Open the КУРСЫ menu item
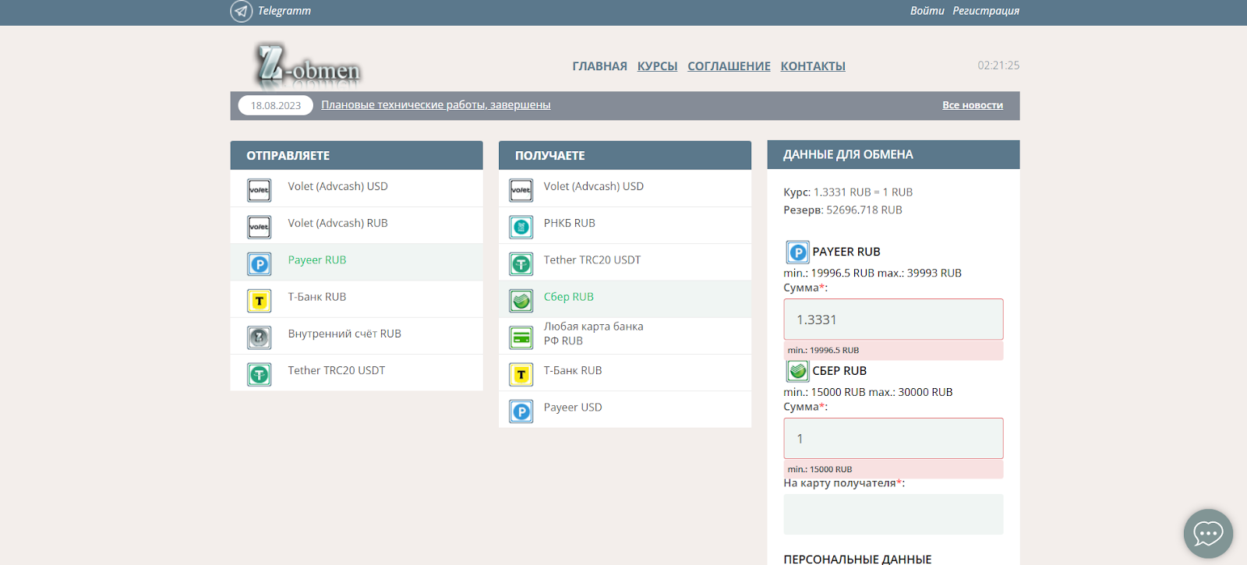The width and height of the screenshot is (1247, 565). click(657, 66)
